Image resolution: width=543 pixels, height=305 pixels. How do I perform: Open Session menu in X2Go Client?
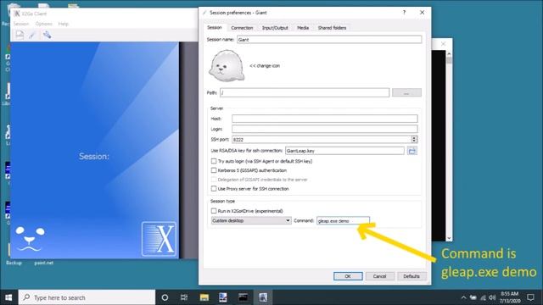(x=21, y=24)
